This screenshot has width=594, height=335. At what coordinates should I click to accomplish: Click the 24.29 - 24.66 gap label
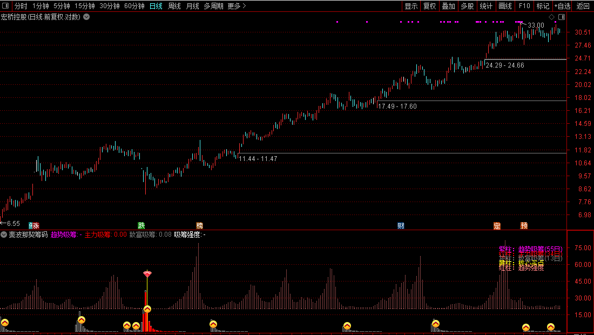[x=505, y=65]
